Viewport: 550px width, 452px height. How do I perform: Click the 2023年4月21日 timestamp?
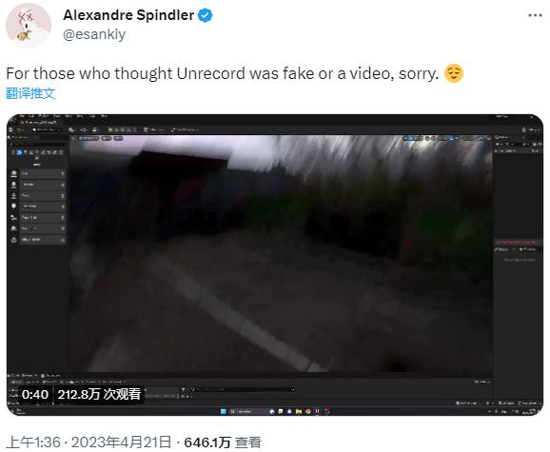(122, 442)
